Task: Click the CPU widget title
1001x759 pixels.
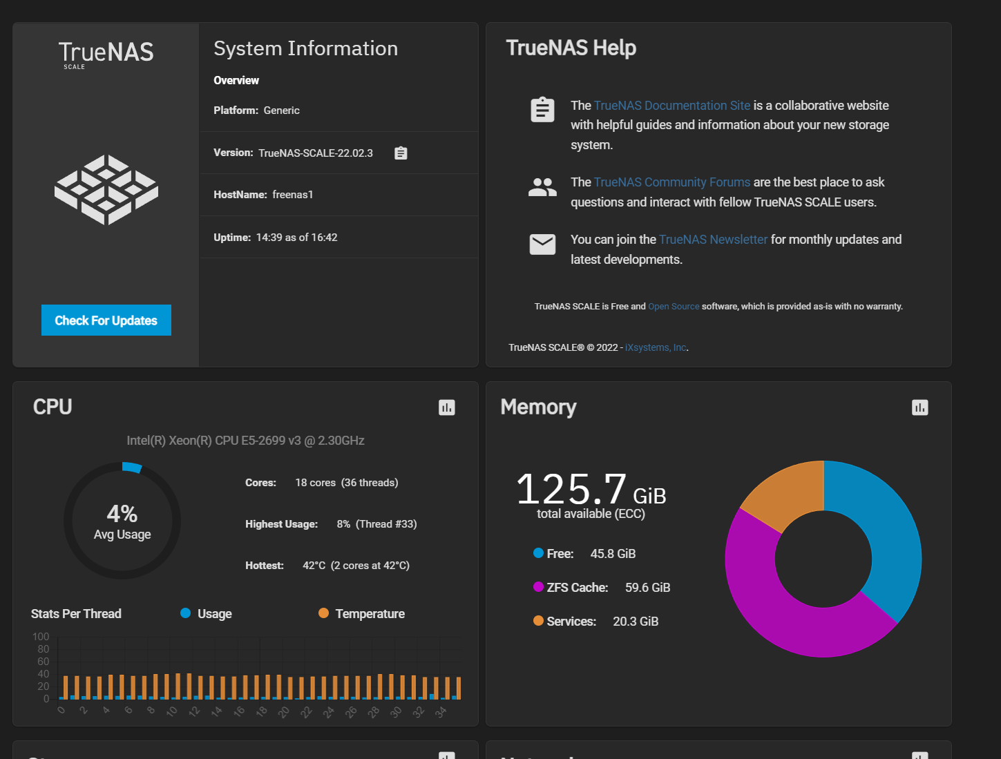Action: (x=53, y=407)
